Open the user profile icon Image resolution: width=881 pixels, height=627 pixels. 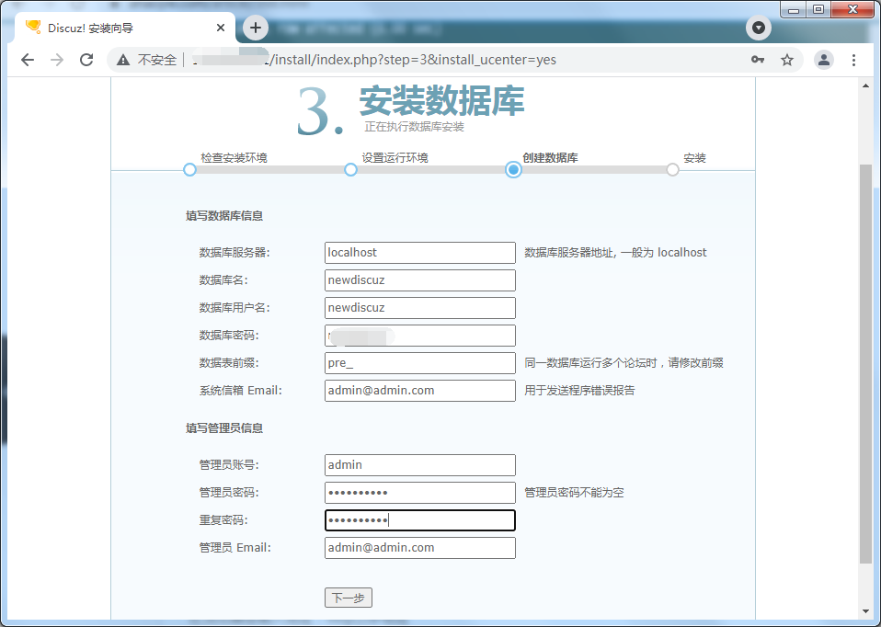(x=824, y=60)
